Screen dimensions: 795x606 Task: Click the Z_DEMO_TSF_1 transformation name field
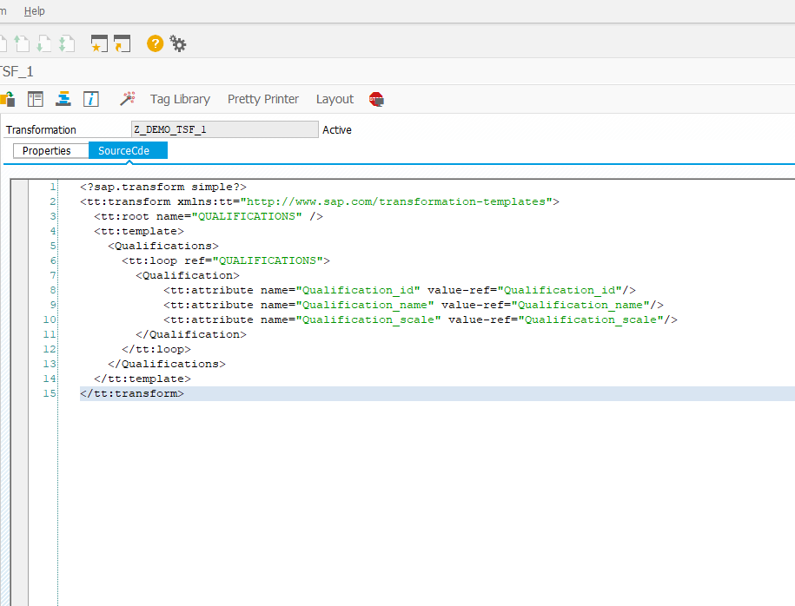click(x=223, y=128)
